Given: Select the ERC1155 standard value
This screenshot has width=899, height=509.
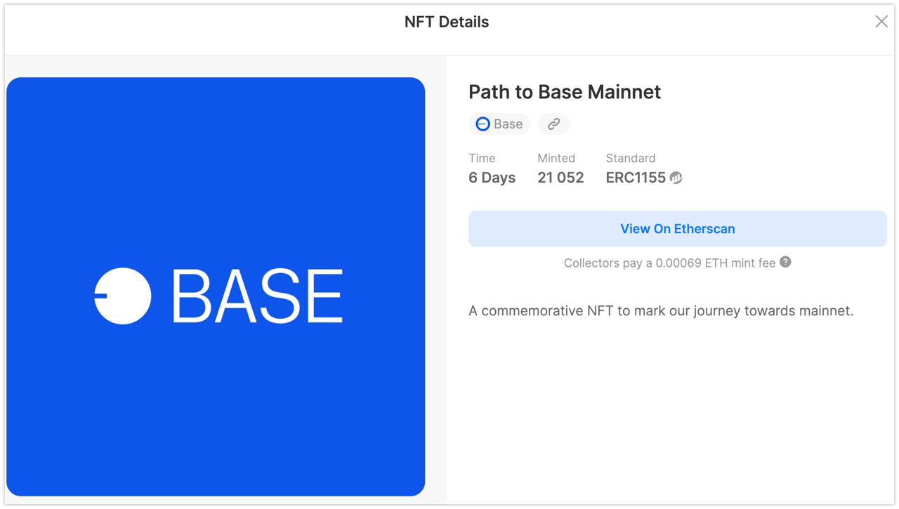Looking at the screenshot, I should coord(636,178).
